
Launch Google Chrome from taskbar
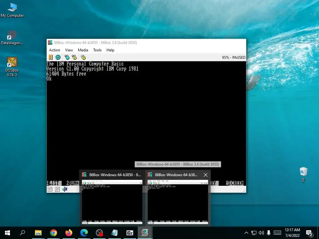54,233
